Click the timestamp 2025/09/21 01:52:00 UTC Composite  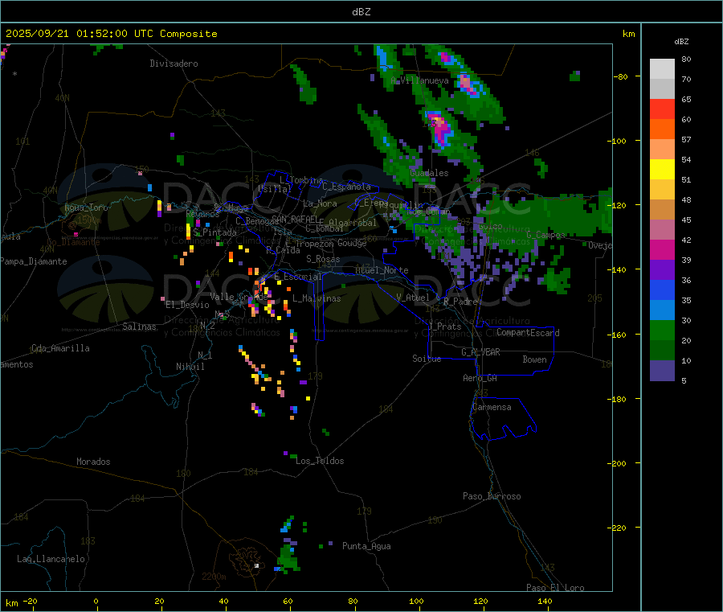tap(111, 34)
